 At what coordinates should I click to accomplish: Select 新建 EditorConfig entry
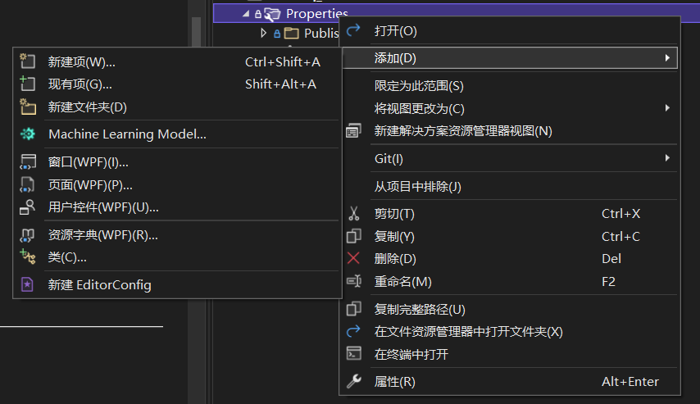coord(177,285)
